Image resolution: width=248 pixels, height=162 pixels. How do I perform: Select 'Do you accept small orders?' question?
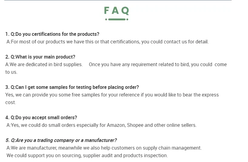41,117
